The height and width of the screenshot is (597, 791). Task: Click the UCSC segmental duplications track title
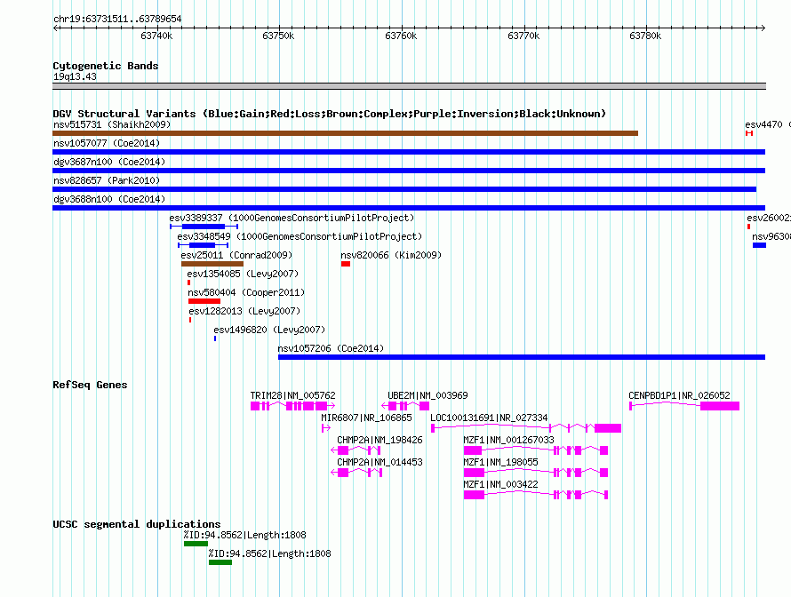tap(137, 524)
